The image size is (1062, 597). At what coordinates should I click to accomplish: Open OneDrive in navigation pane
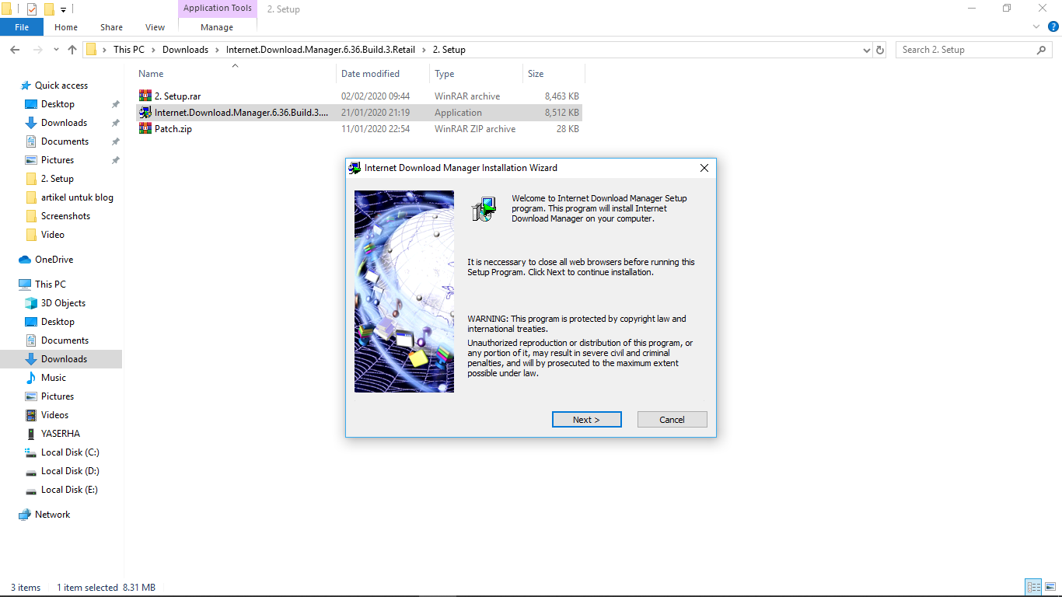point(54,260)
